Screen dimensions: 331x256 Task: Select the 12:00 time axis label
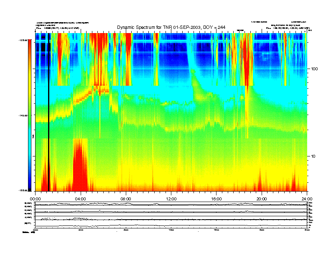click(x=171, y=199)
